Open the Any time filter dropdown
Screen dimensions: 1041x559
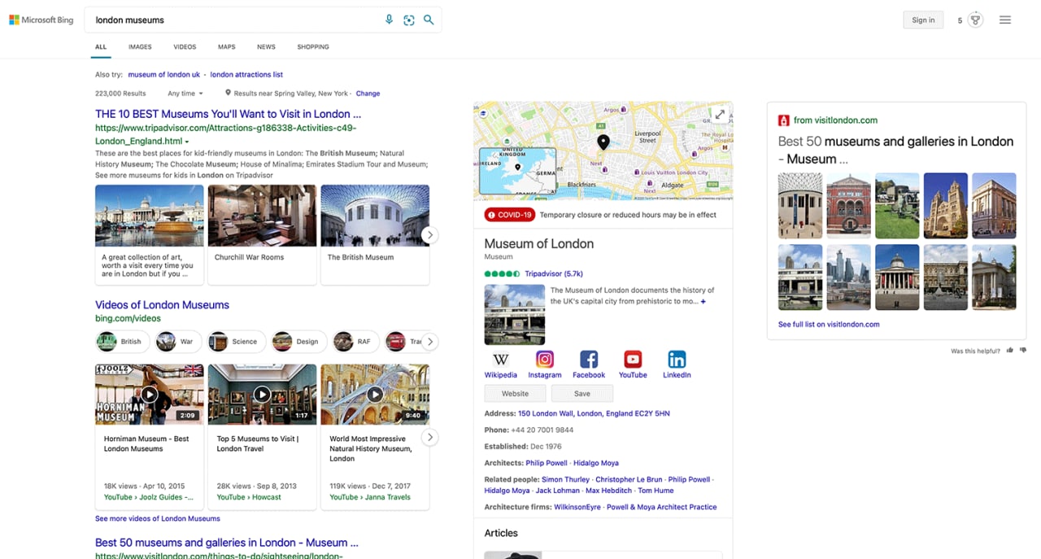(185, 94)
